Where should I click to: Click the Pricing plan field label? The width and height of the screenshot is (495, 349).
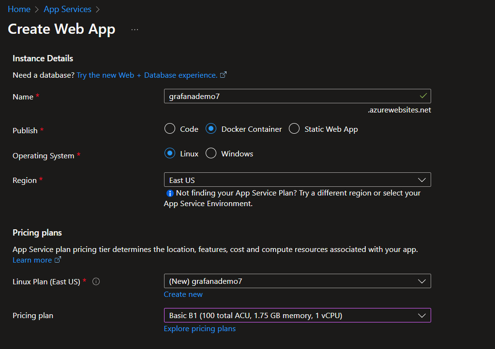[33, 316]
